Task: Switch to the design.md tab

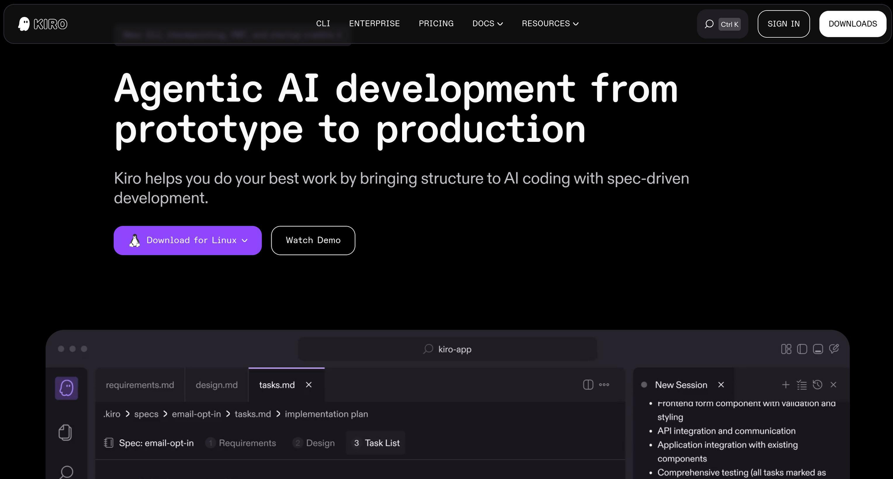Action: click(216, 385)
